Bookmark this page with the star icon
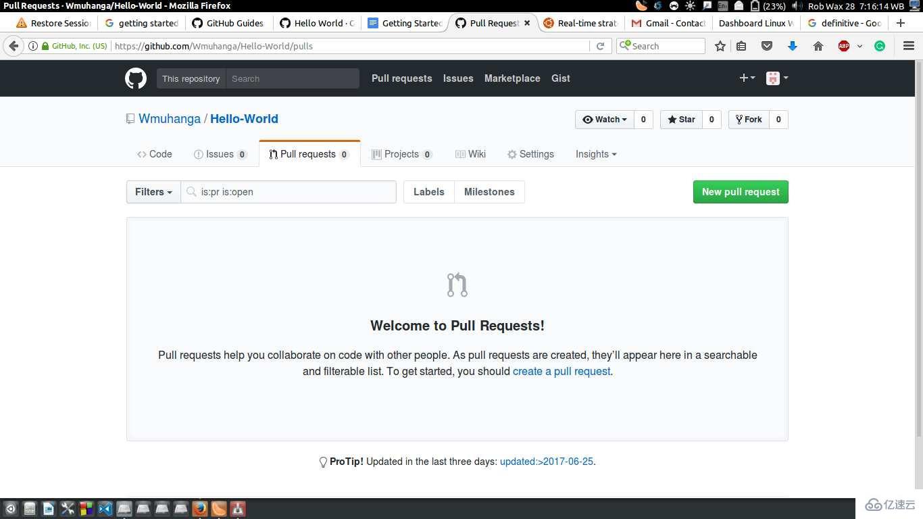923x519 pixels. (x=720, y=46)
